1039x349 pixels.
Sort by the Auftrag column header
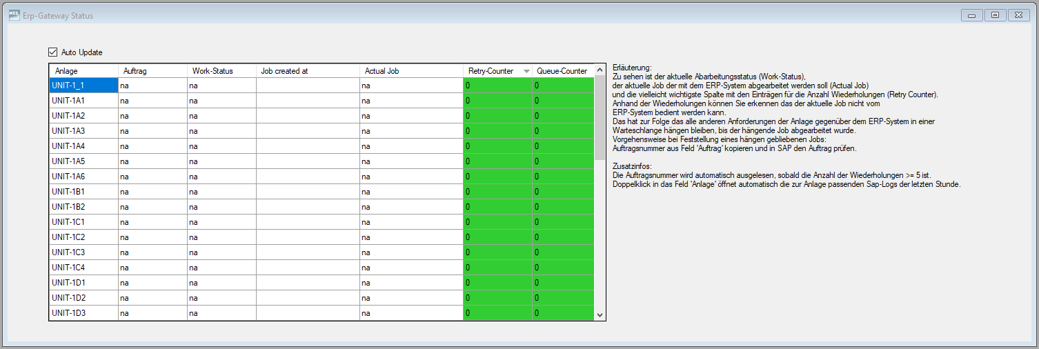tap(152, 71)
